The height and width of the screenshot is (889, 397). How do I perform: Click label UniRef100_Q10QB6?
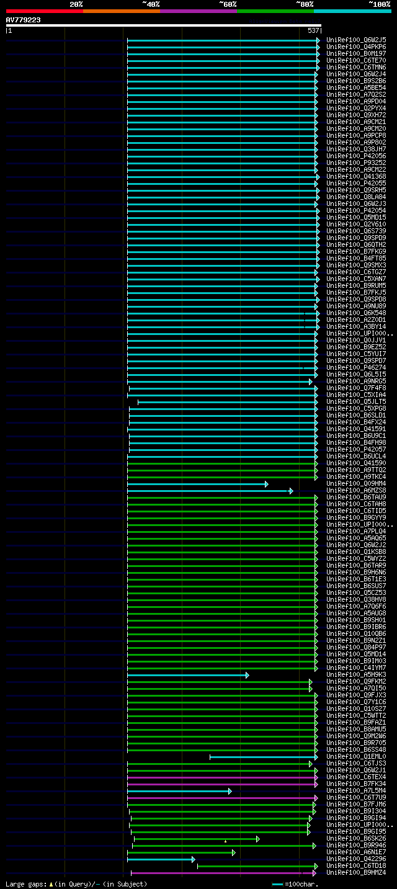pyautogui.click(x=356, y=633)
